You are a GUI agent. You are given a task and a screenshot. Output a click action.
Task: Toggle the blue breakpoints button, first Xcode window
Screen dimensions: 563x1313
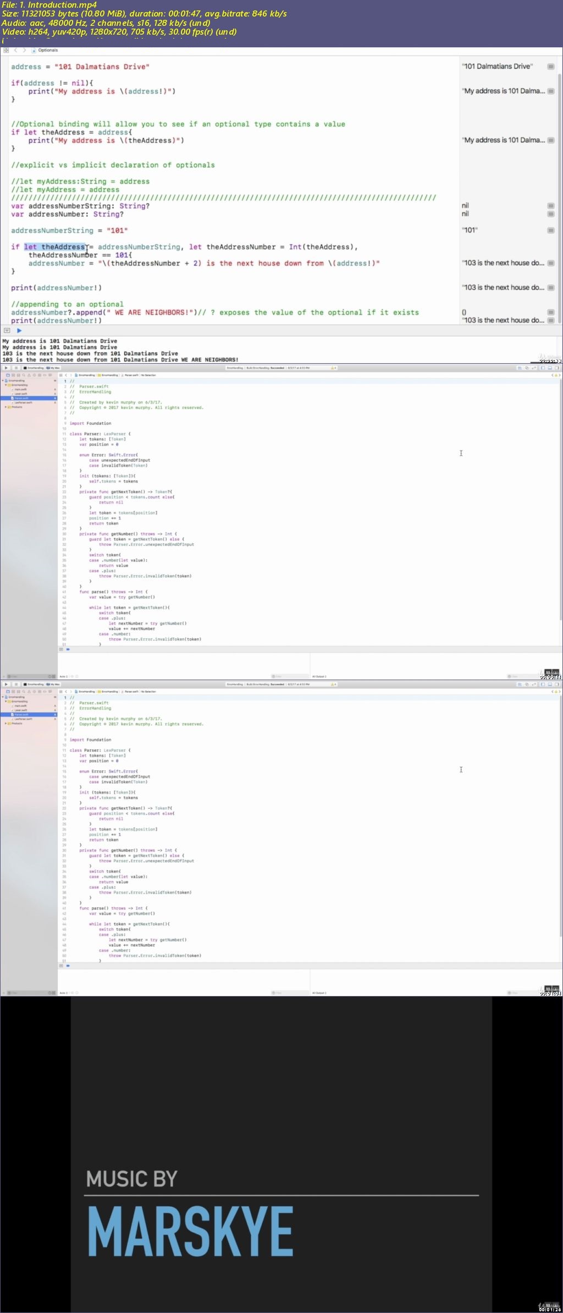tap(68, 649)
